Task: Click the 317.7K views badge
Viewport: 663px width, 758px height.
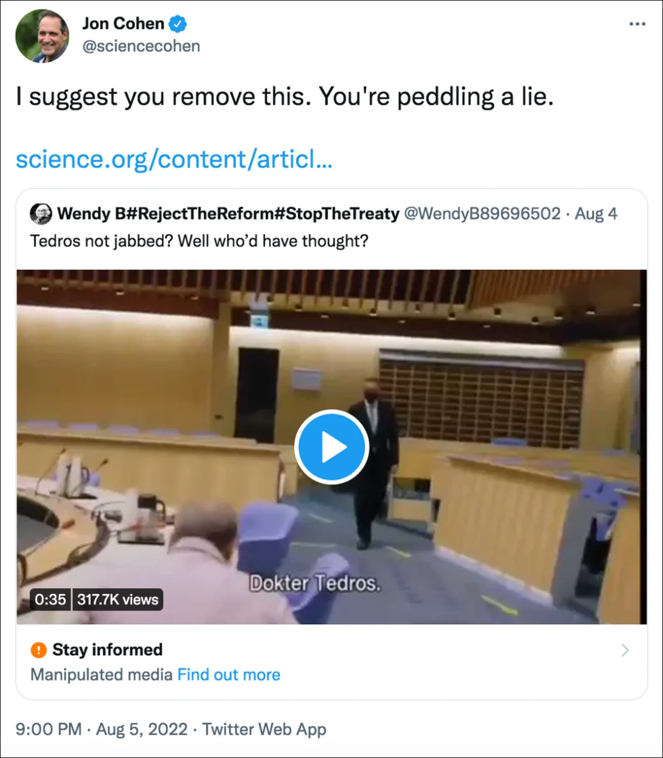Action: [118, 600]
